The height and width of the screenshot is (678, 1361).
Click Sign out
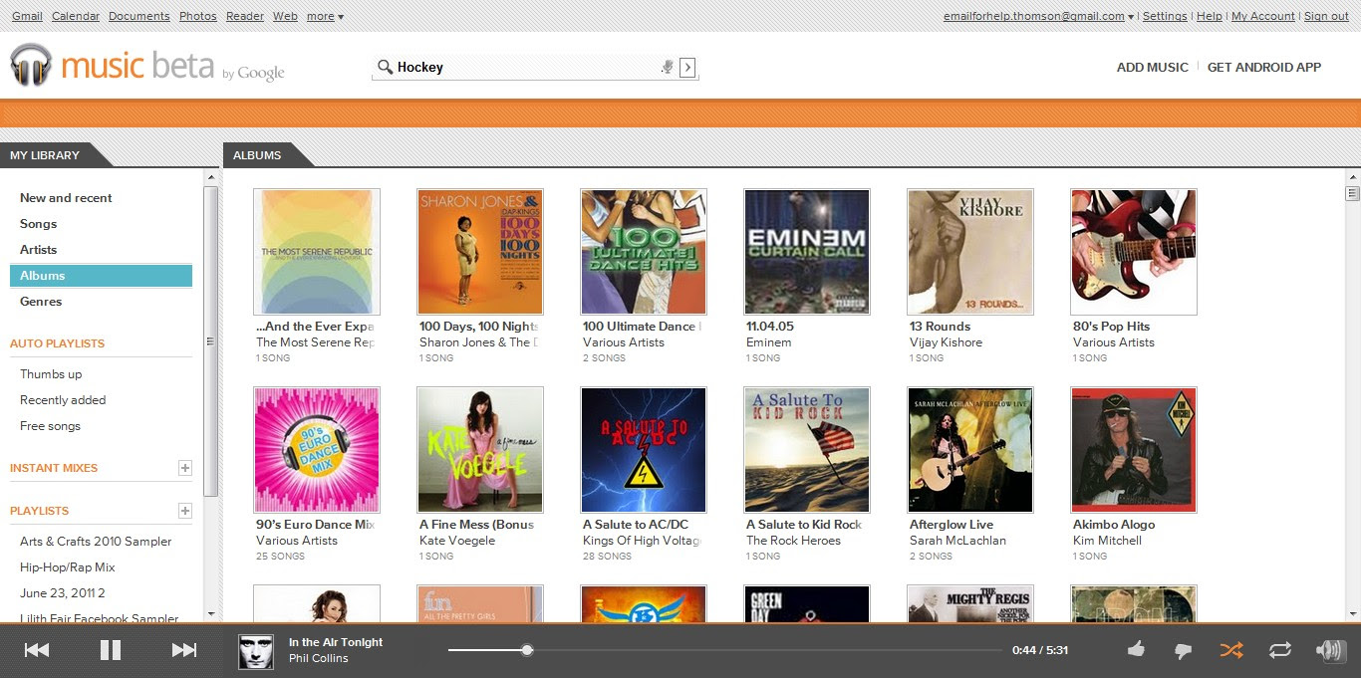(x=1326, y=16)
